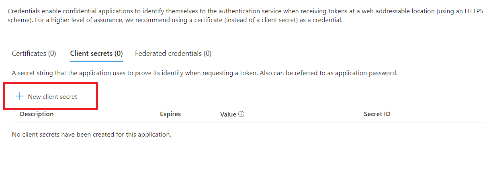Screen dimensions: 485x184
Task: Click the Description column header
Action: point(37,114)
